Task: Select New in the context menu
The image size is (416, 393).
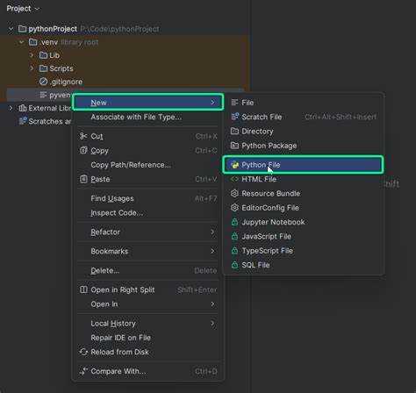Action: click(x=148, y=103)
